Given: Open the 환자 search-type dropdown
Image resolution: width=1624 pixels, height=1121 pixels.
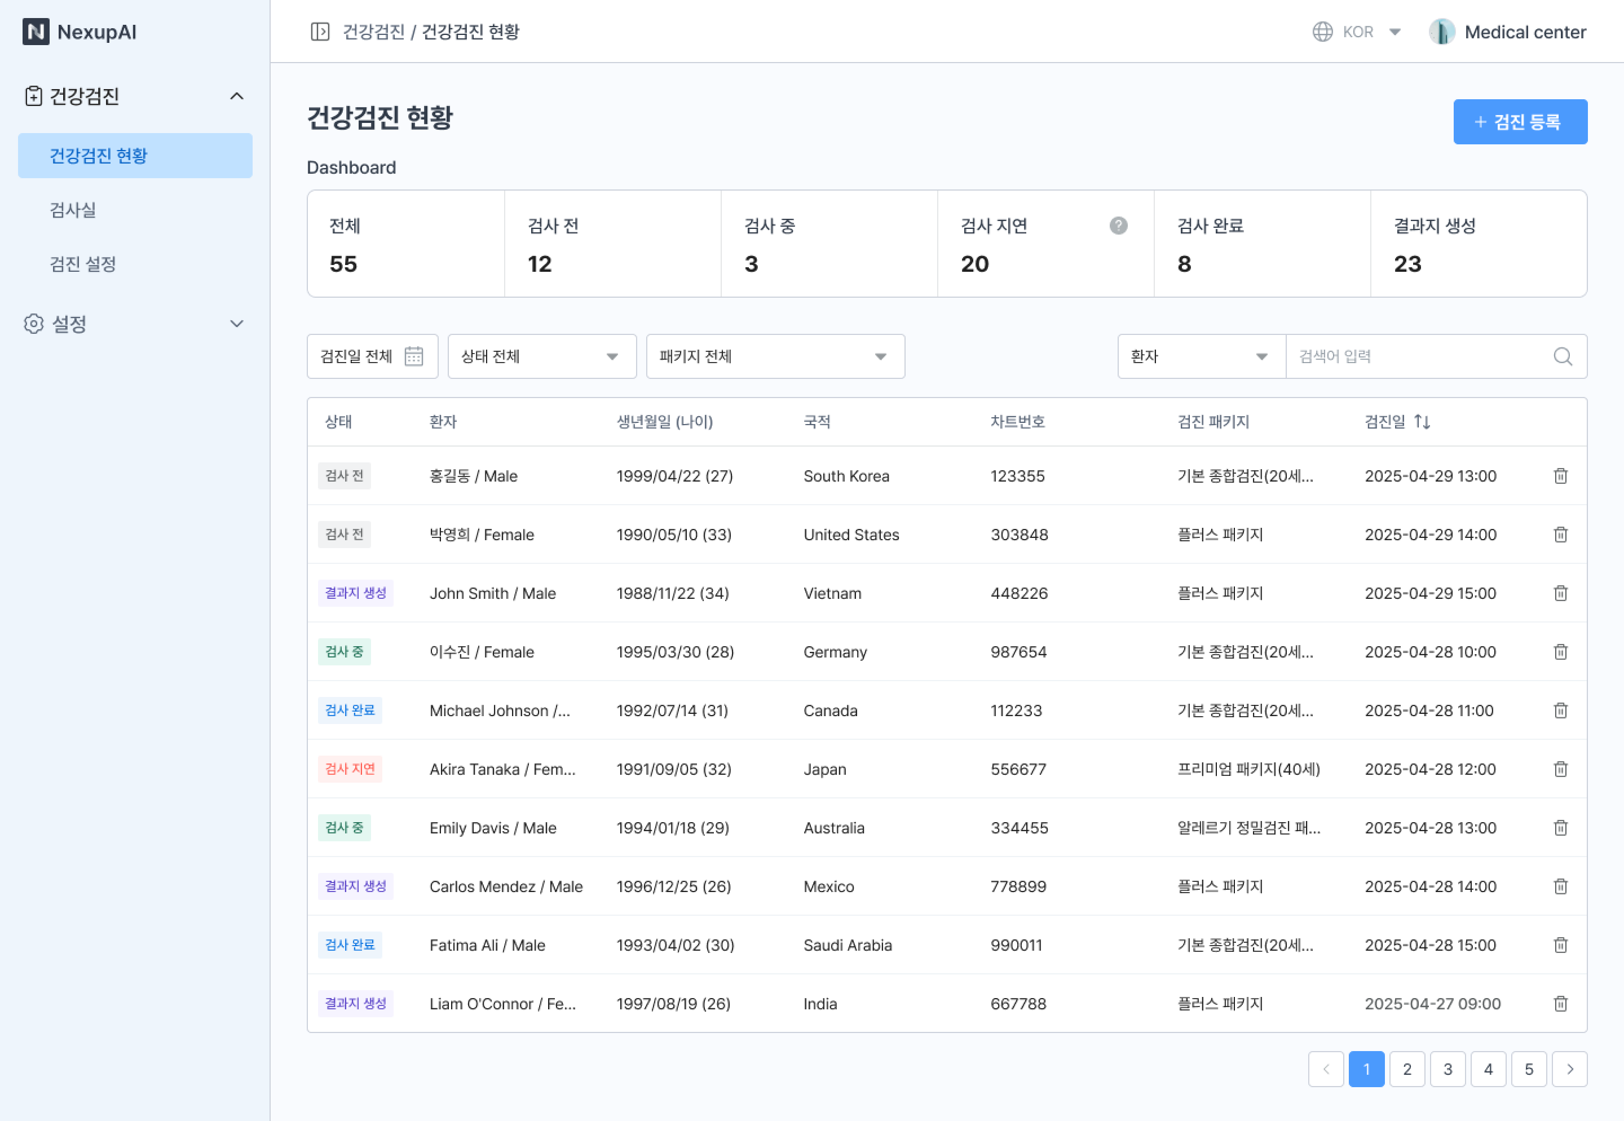Looking at the screenshot, I should tap(1201, 356).
